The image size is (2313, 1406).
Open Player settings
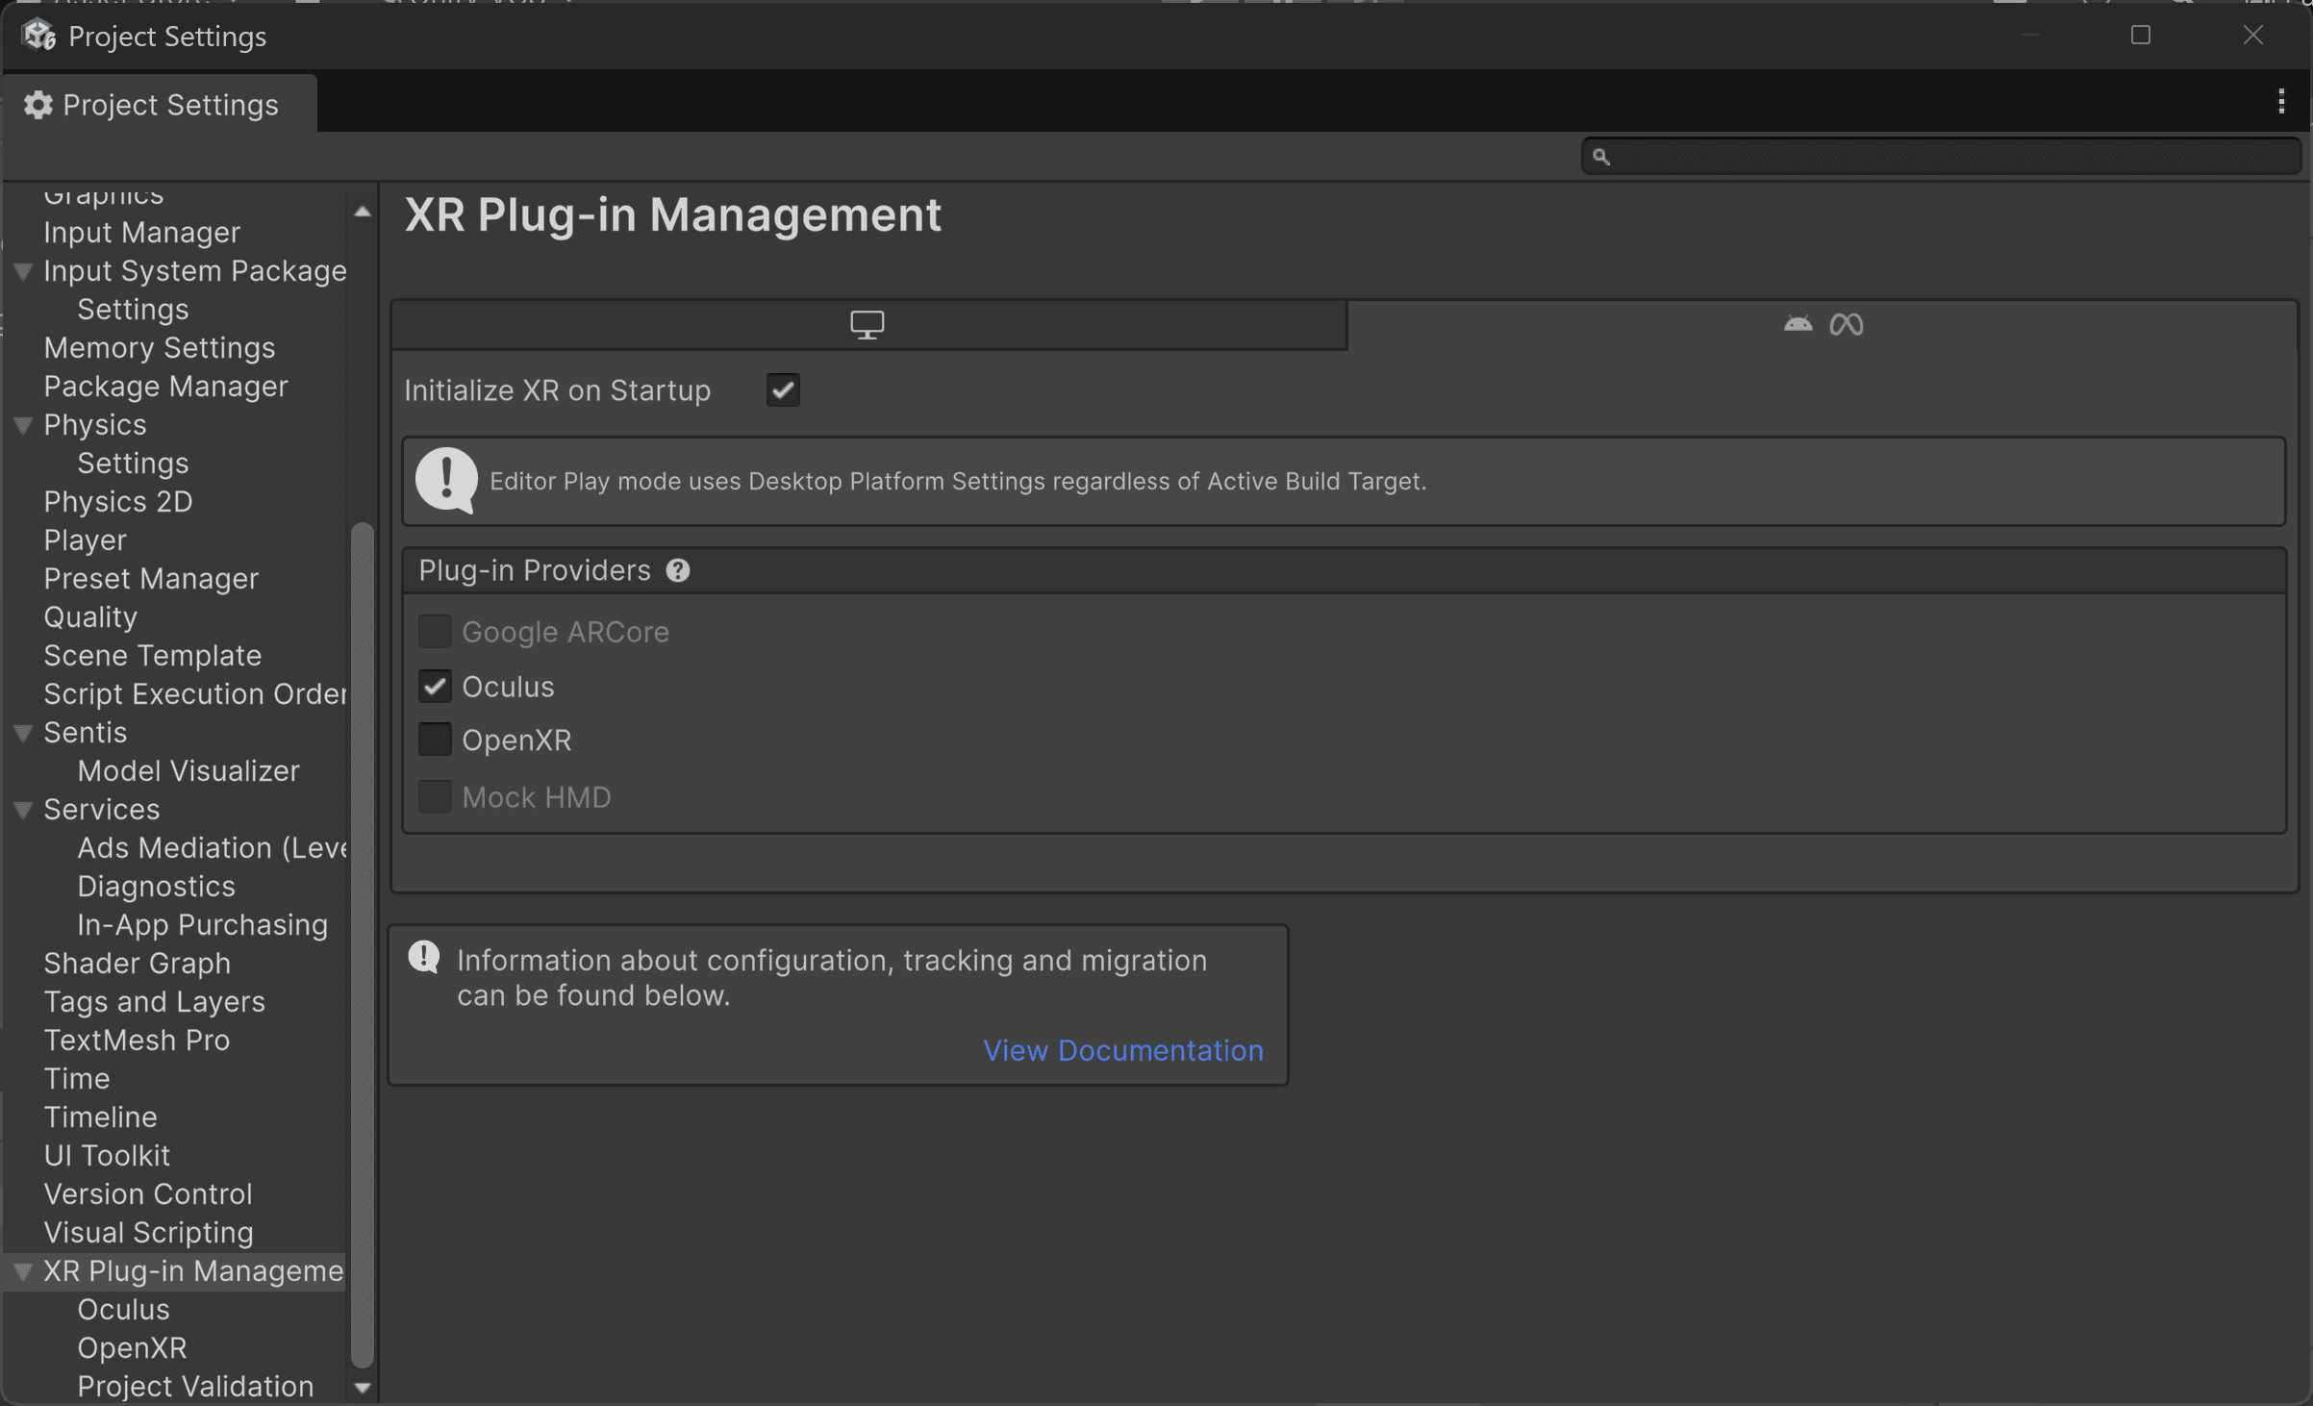[x=85, y=540]
